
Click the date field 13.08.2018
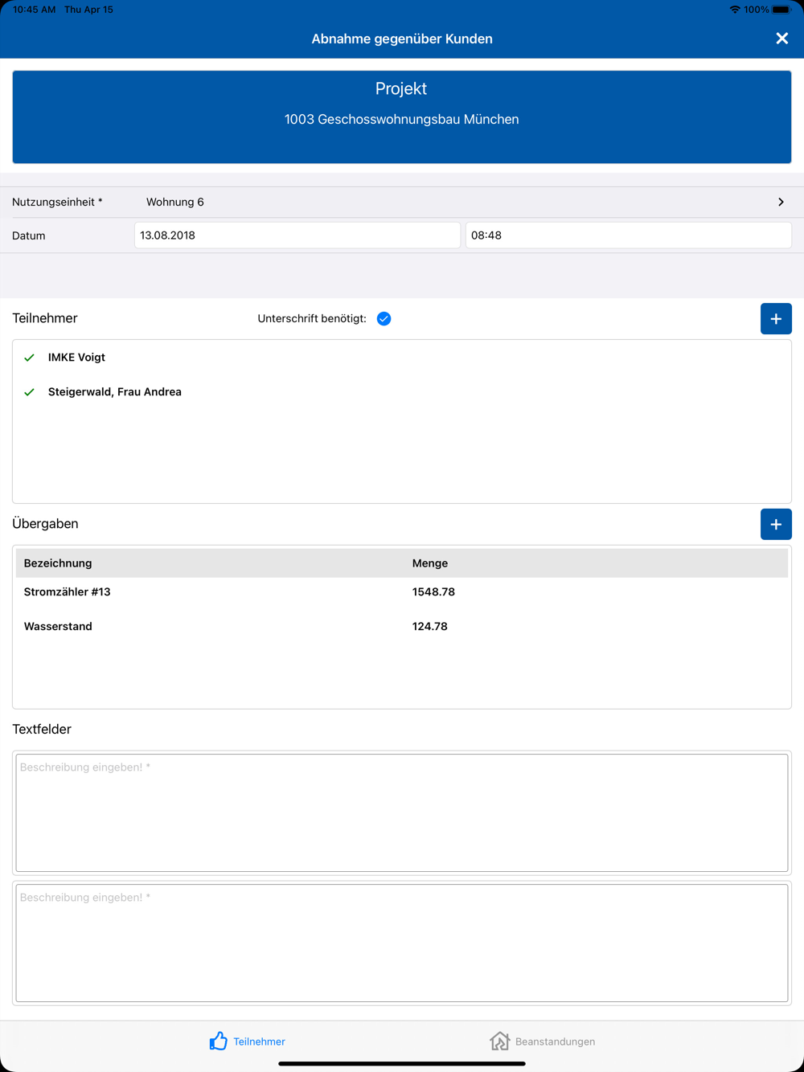point(297,235)
